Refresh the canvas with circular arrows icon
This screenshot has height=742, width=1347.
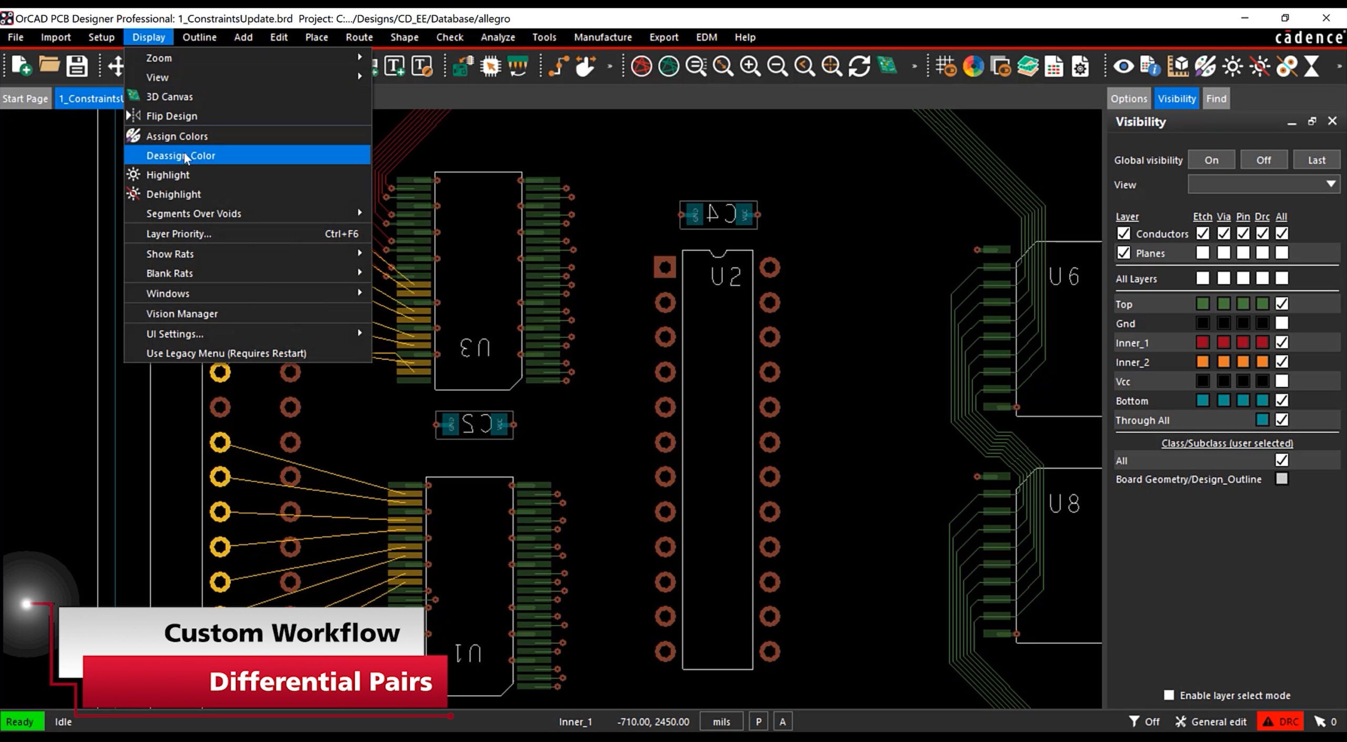point(859,66)
